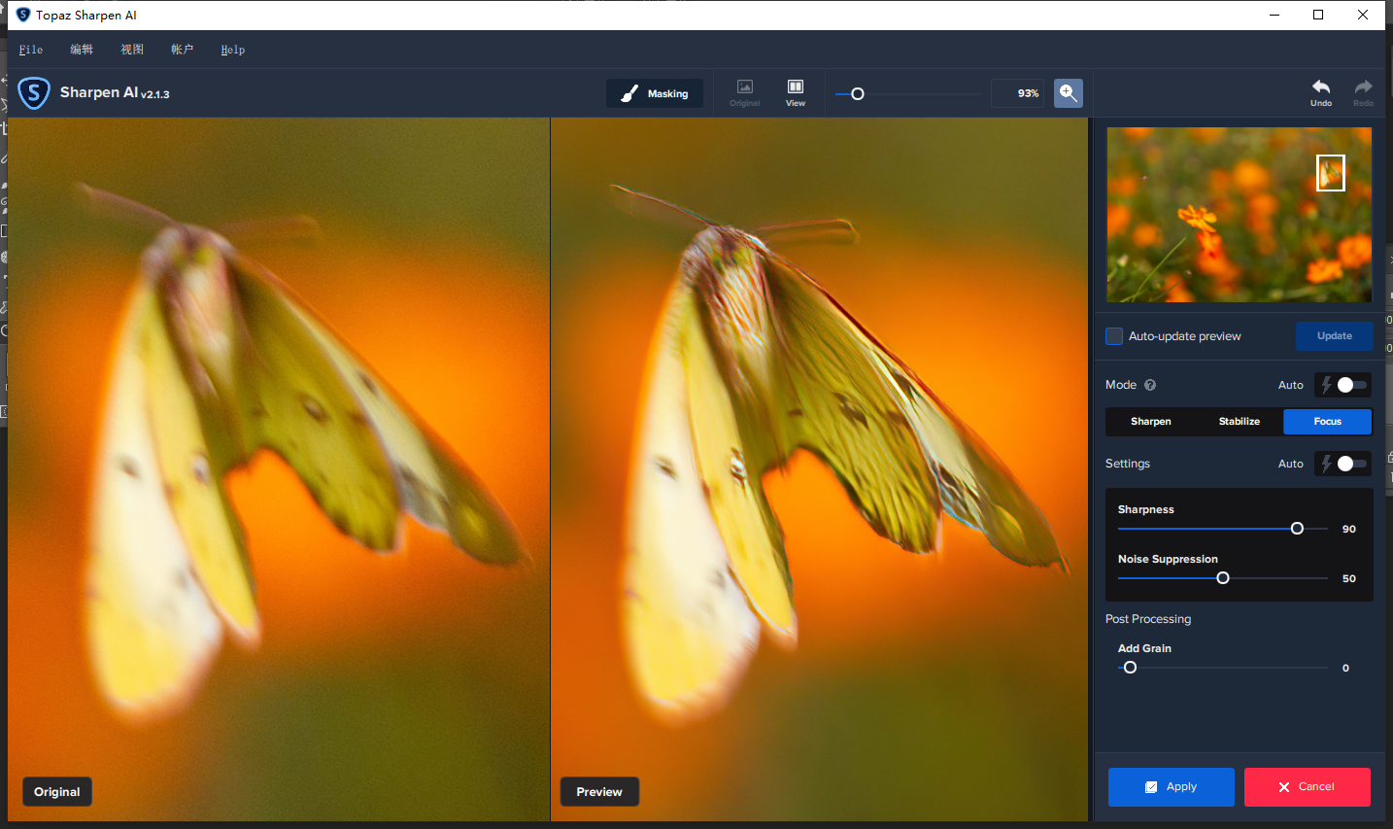Click the Original label on left image
The width and height of the screenshot is (1393, 829).
57,792
